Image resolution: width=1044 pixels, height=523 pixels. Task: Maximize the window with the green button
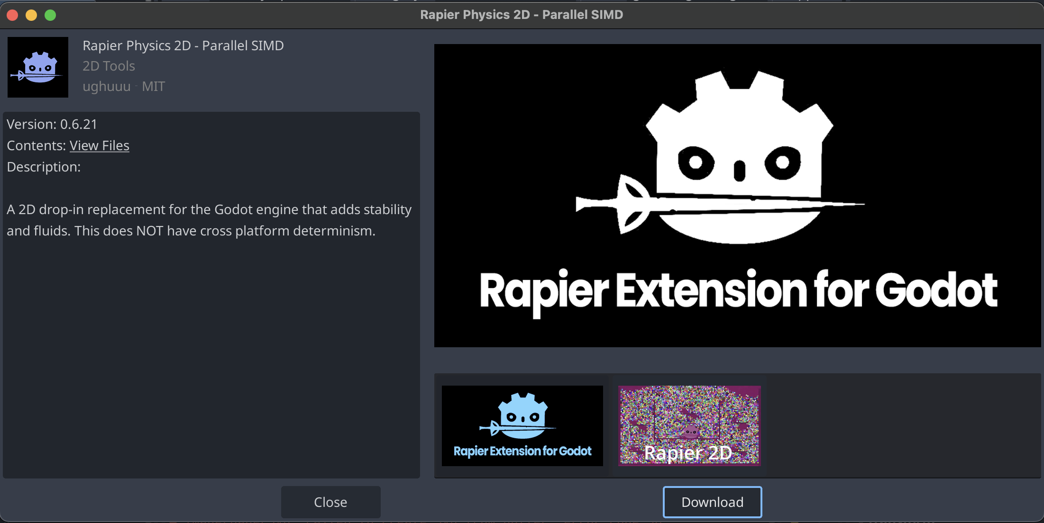(x=50, y=15)
